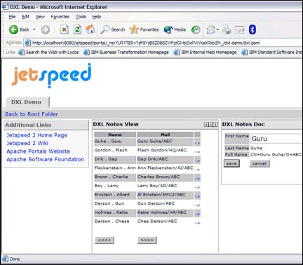Refresh the page with the Refresh icon

tap(77, 29)
